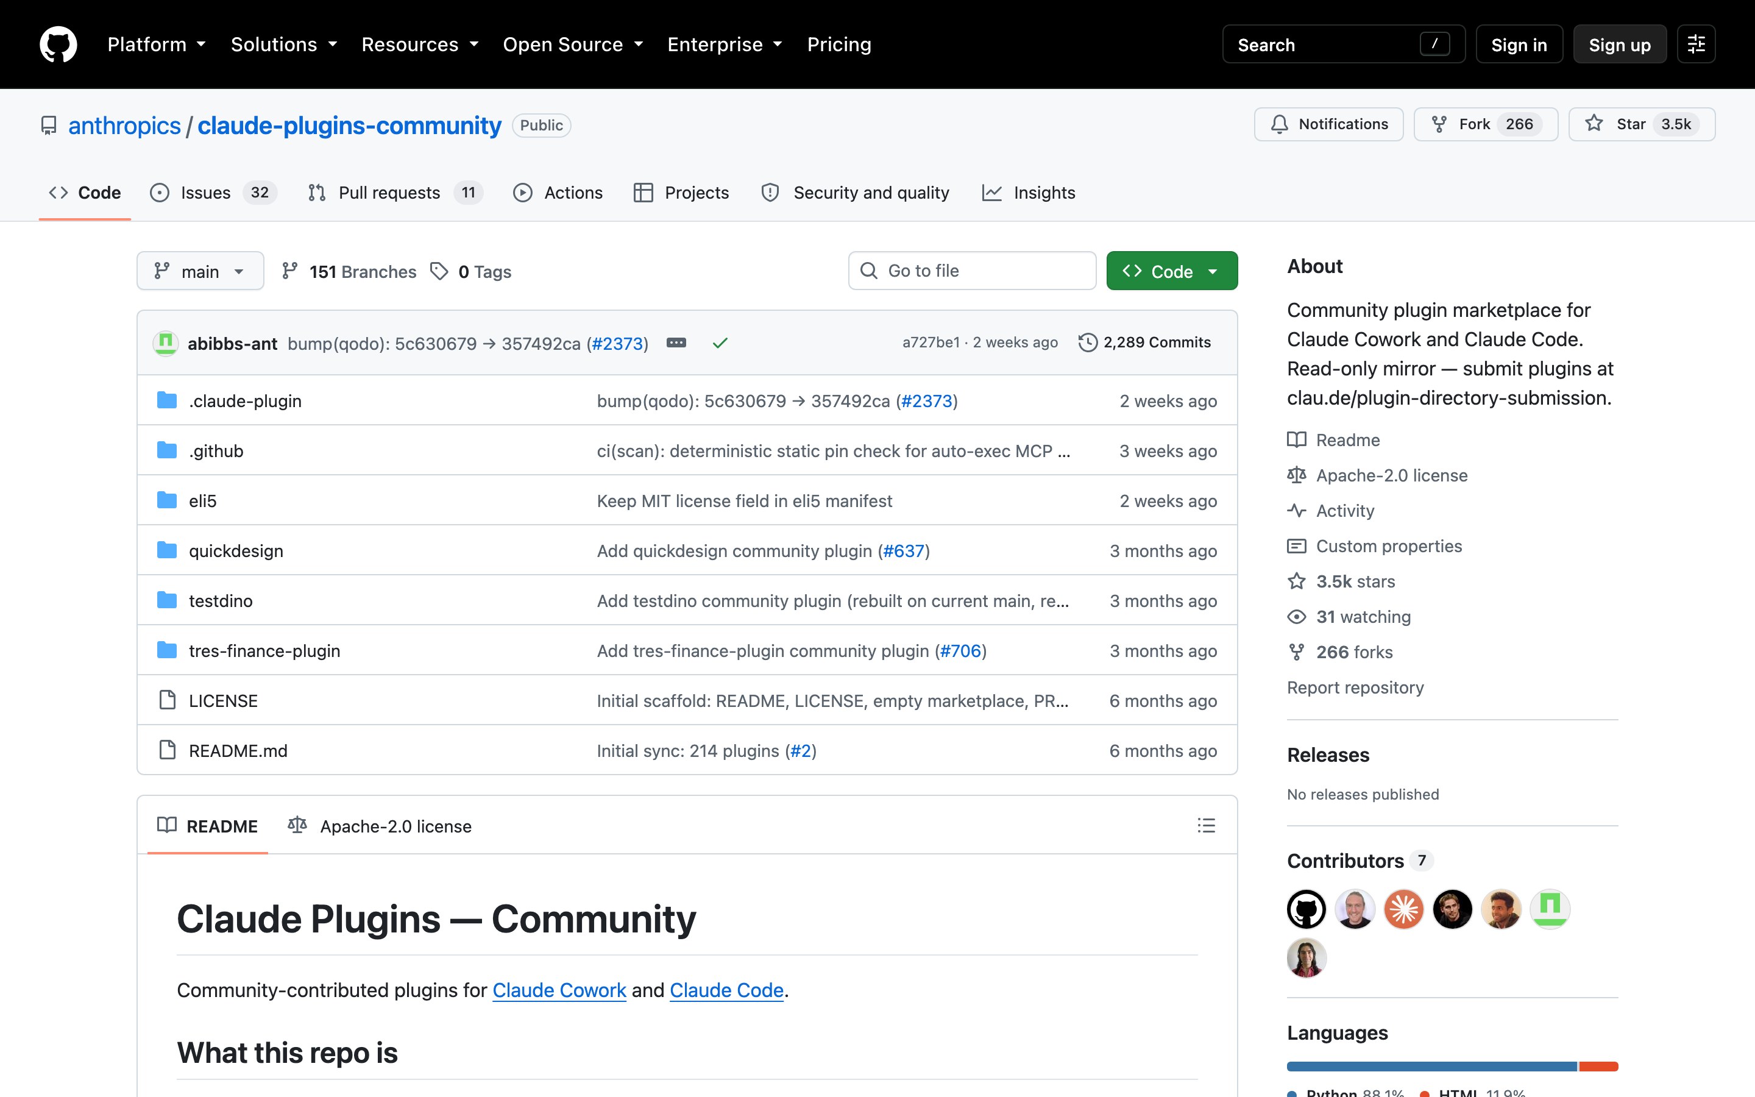Expand the Open Source menu
Screen dimensions: 1755x1097
[573, 44]
